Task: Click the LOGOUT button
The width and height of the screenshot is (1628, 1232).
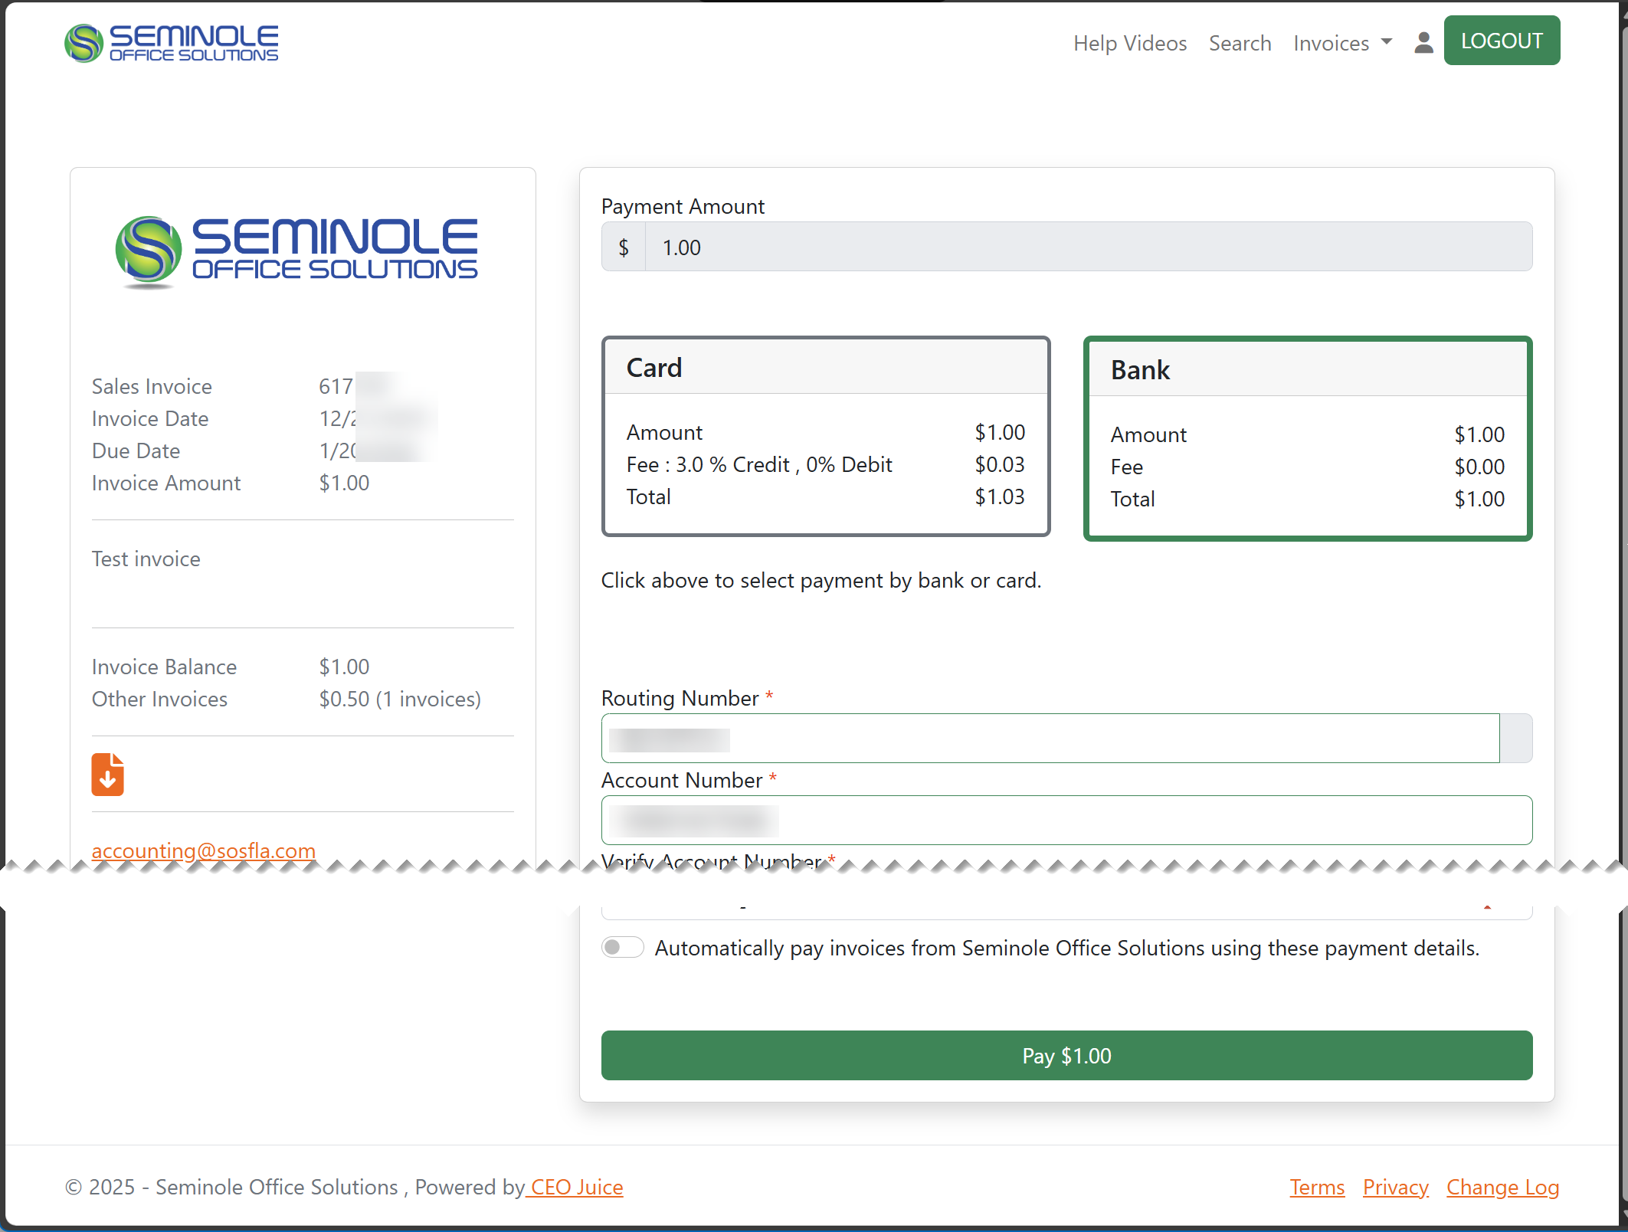Action: click(x=1501, y=41)
